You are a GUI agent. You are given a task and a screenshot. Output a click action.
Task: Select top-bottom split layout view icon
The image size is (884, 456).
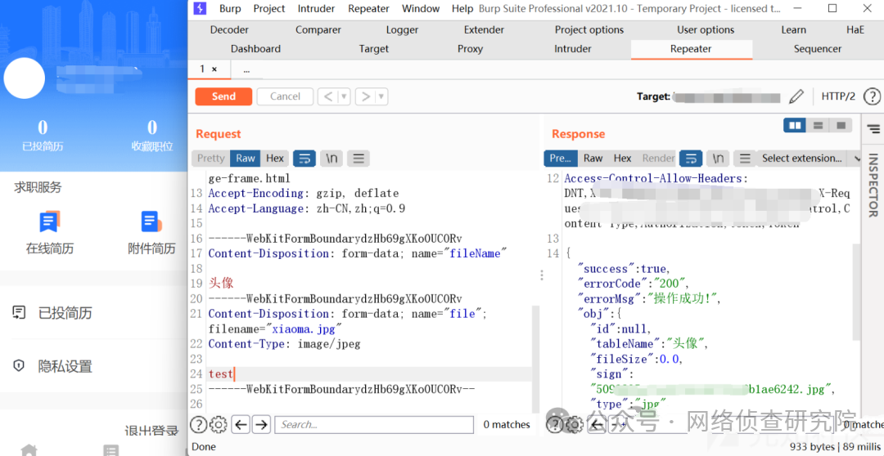[818, 125]
